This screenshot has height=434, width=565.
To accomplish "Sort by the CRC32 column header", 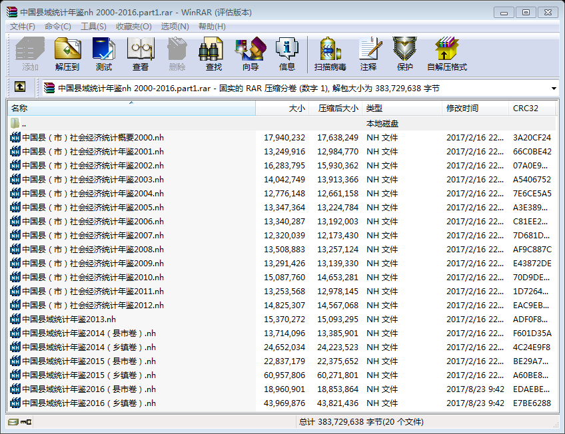I will point(532,108).
